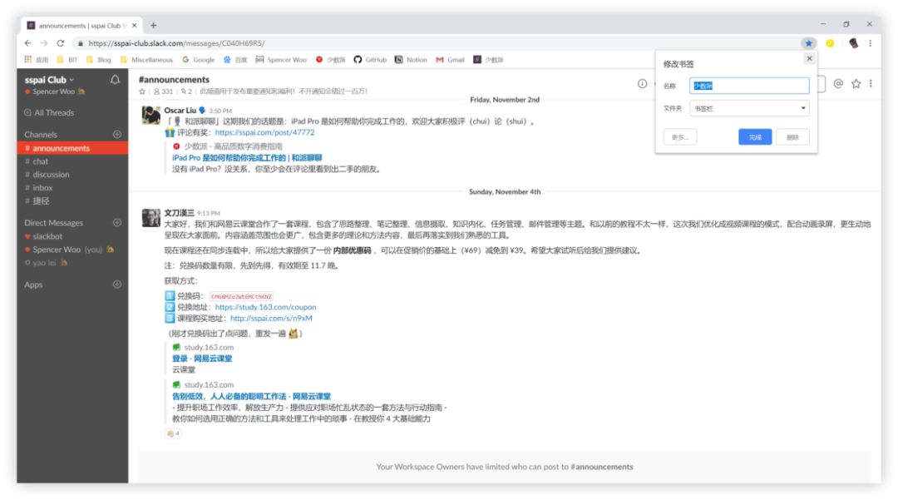The width and height of the screenshot is (898, 500).
Task: Open the Baidu paw bookmark
Action: point(234,60)
